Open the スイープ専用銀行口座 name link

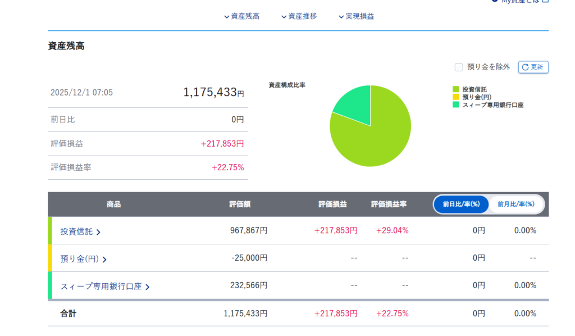101,287
